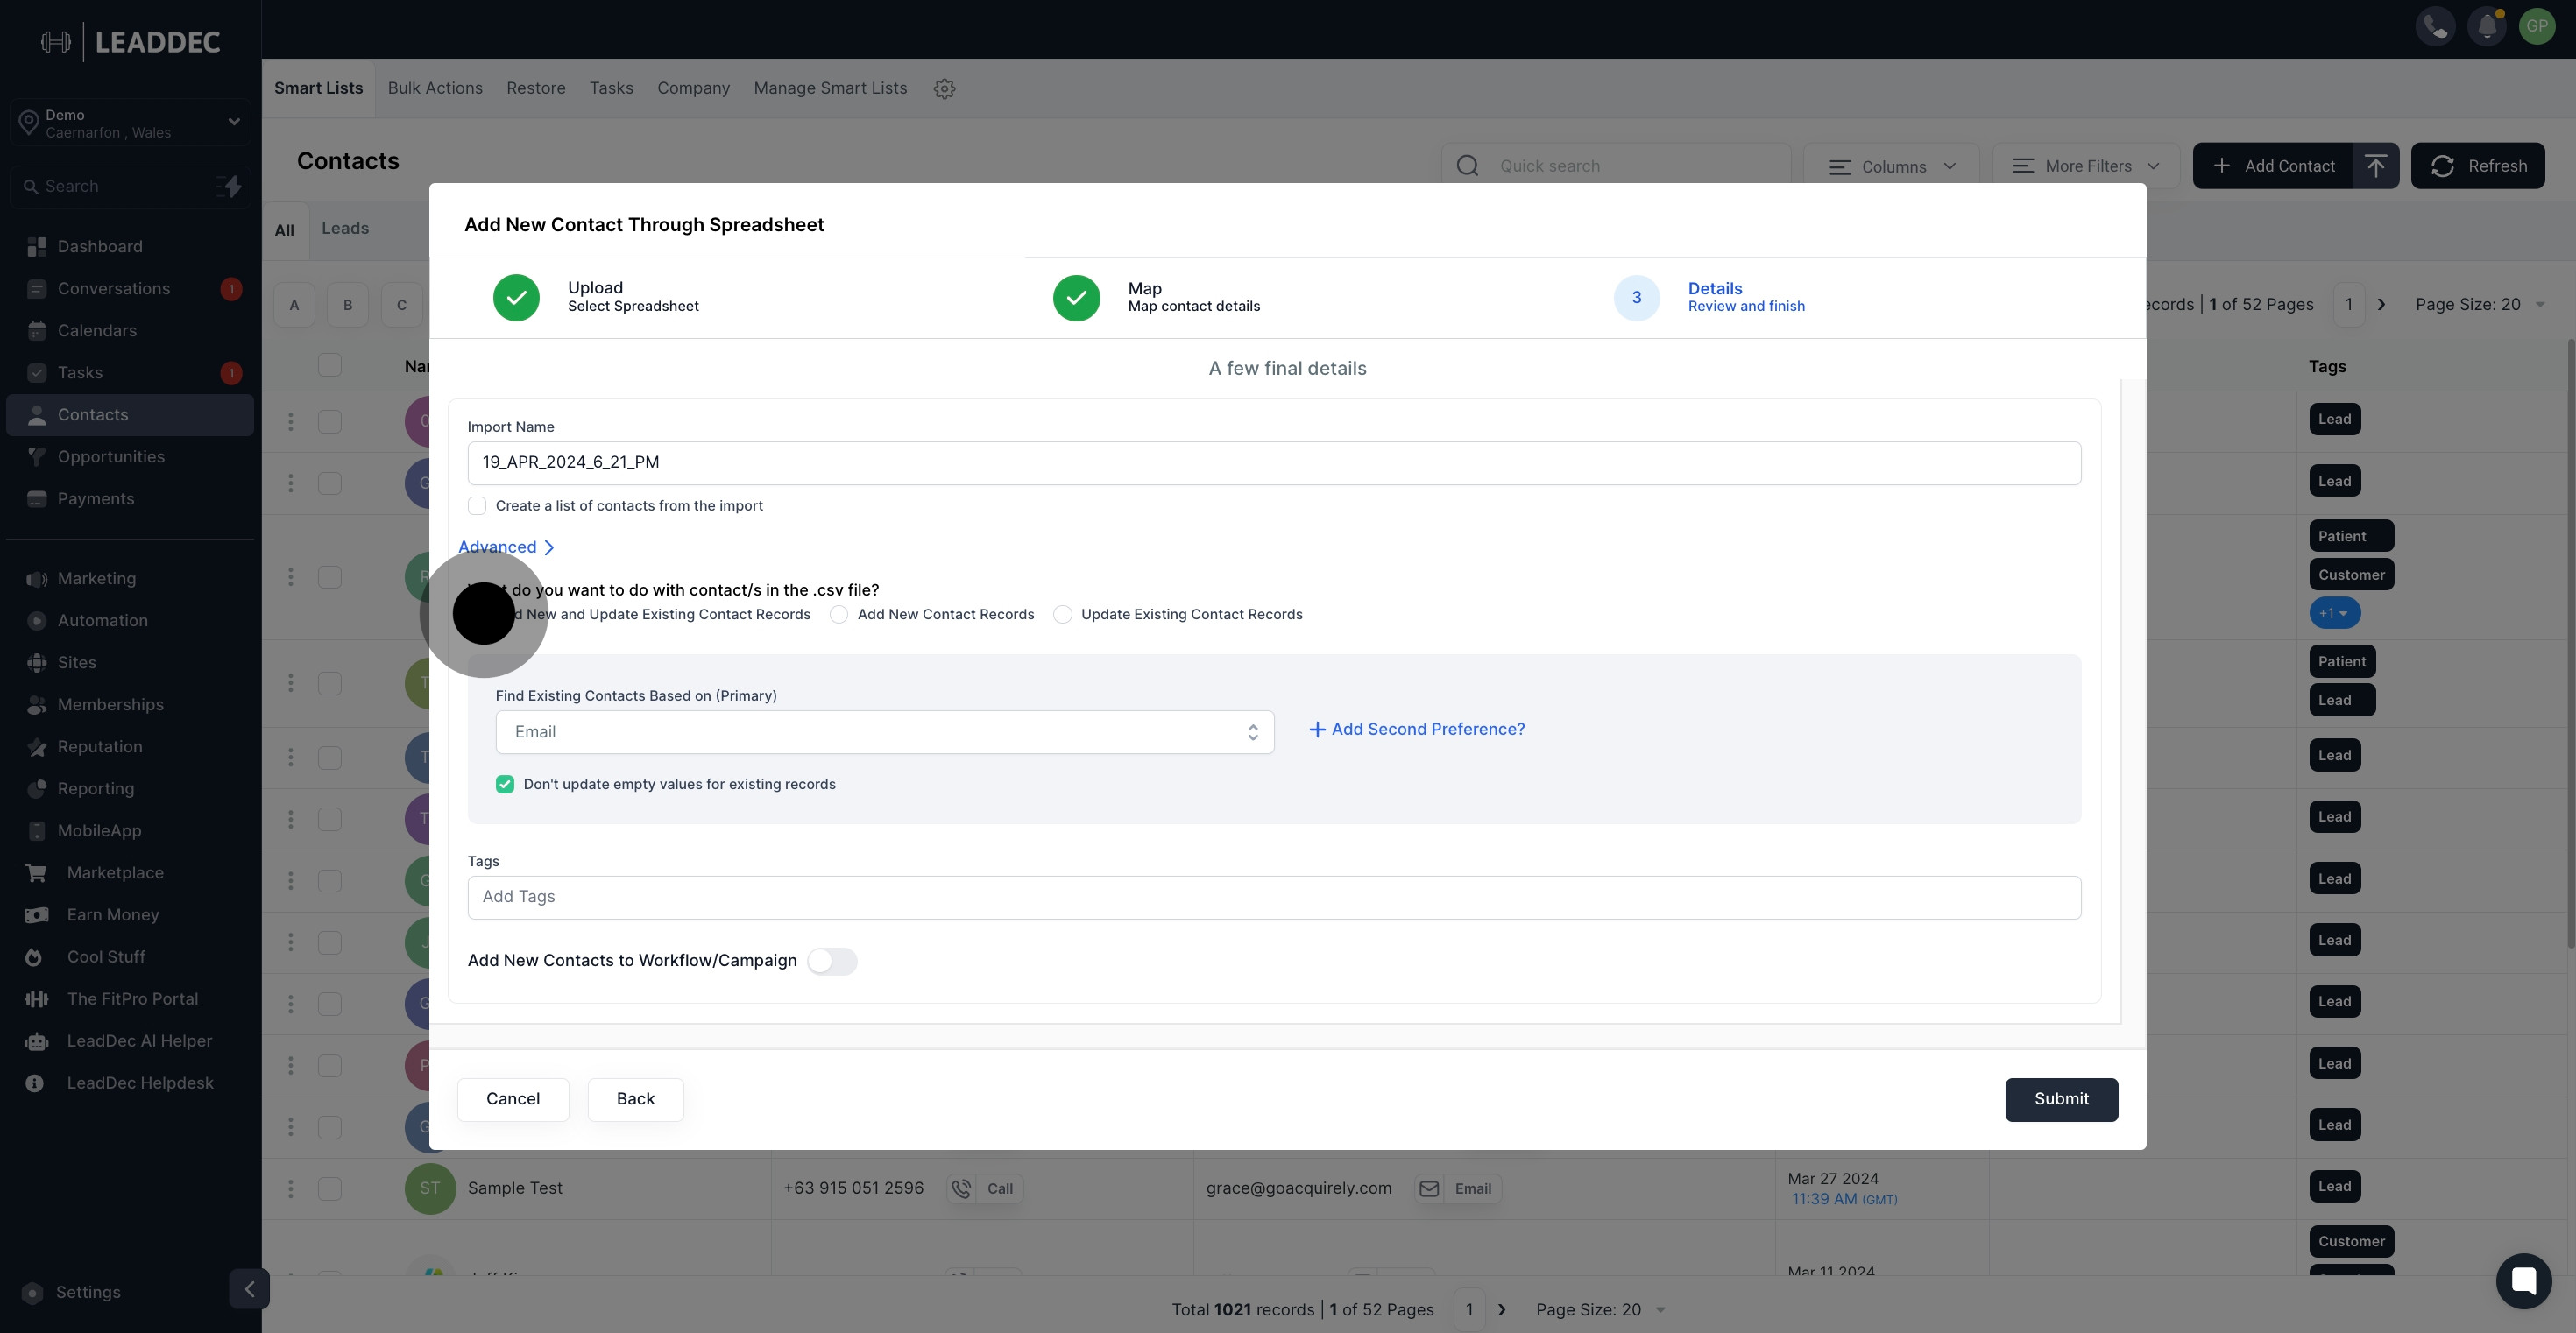Click the import upload arrow icon
The image size is (2576, 1333).
tap(2376, 166)
